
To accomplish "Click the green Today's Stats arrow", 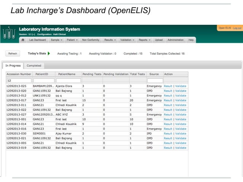I will (49, 54).
